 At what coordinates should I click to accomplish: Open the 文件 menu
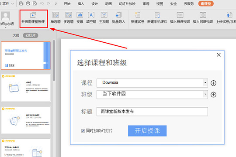point(7,3)
